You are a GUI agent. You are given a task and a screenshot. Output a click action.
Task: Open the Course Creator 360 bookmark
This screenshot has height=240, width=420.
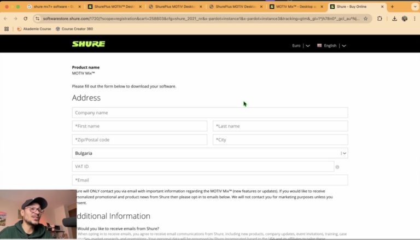[x=74, y=29]
